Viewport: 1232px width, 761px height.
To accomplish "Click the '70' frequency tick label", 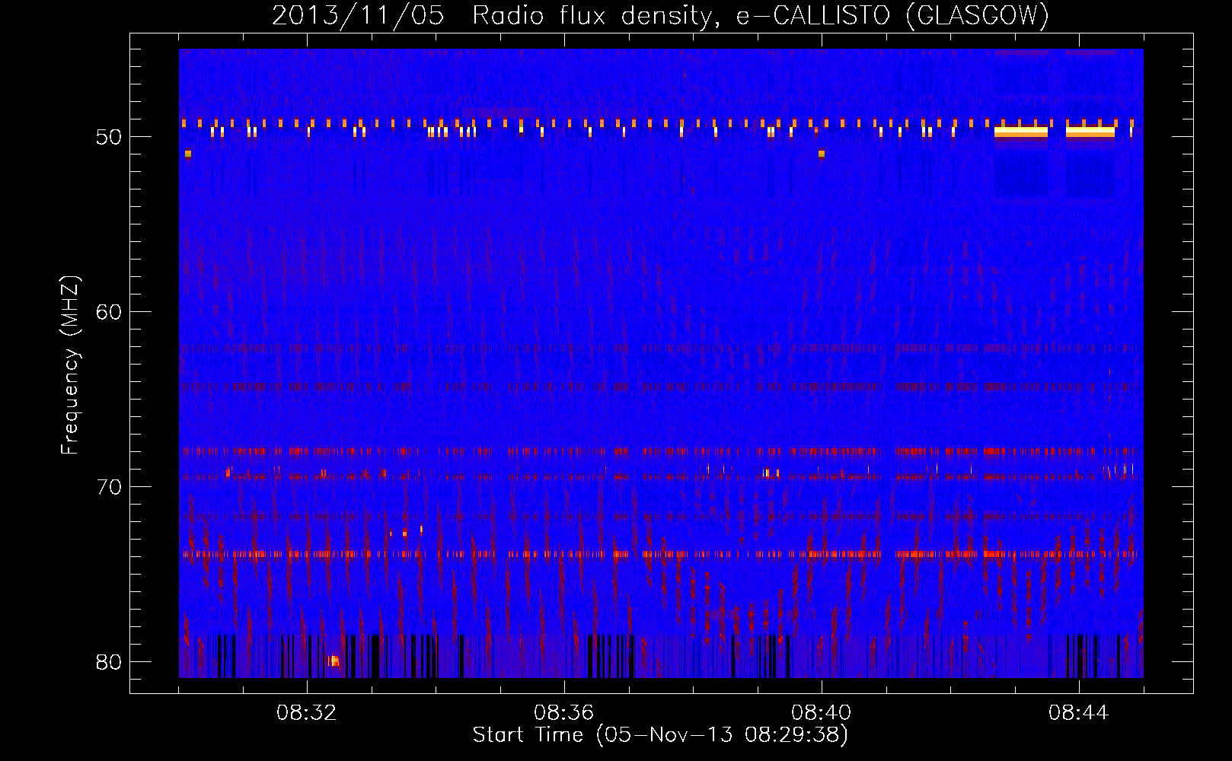I will pos(109,487).
